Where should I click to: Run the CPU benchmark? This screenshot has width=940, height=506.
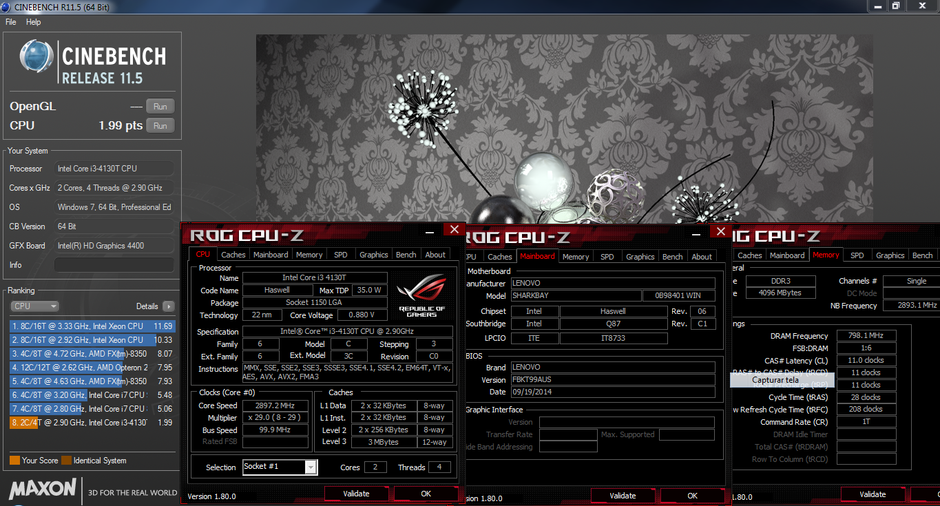click(x=160, y=126)
